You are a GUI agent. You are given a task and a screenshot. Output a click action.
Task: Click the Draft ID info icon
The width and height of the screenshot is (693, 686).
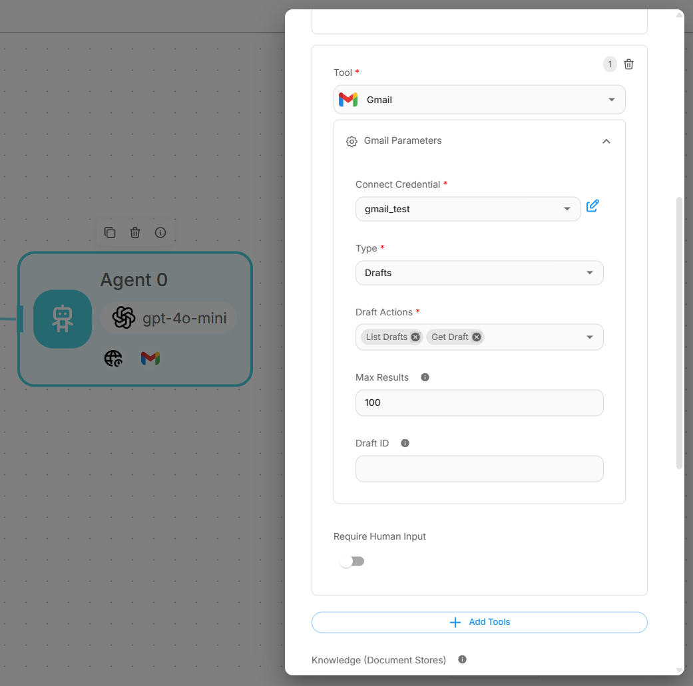[x=405, y=443]
